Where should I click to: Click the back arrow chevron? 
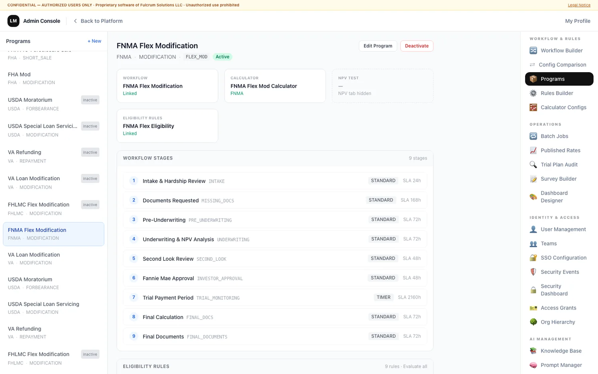coord(75,21)
